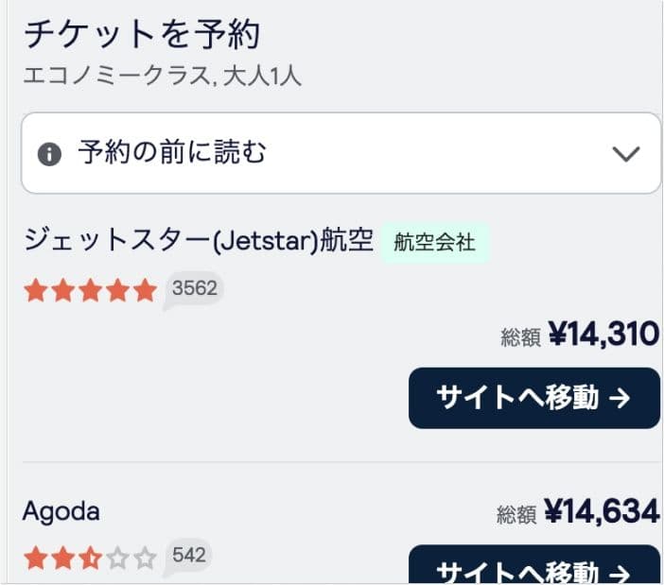Expand the 予約の前に読む chevron arrow
This screenshot has width=664, height=585.
pos(626,154)
